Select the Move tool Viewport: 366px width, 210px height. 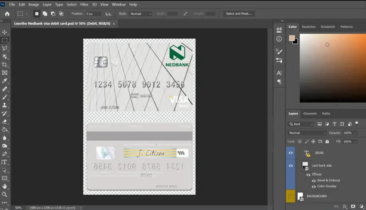click(4, 32)
